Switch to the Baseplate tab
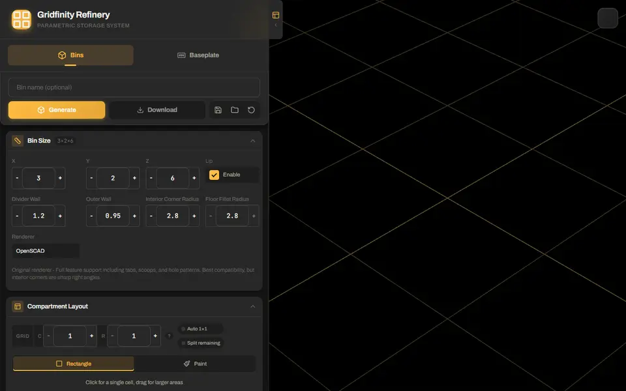The image size is (626, 391). [198, 55]
